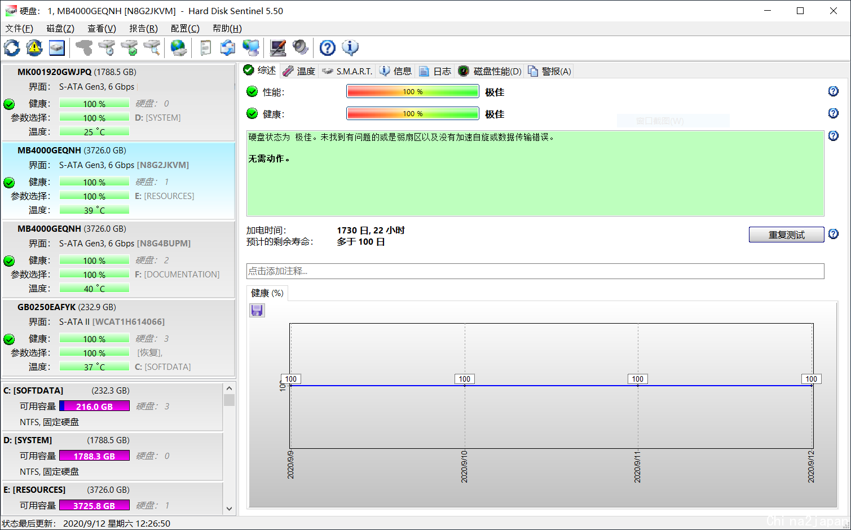Click the 重复测试 button
Image resolution: width=851 pixels, height=530 pixels.
point(787,235)
